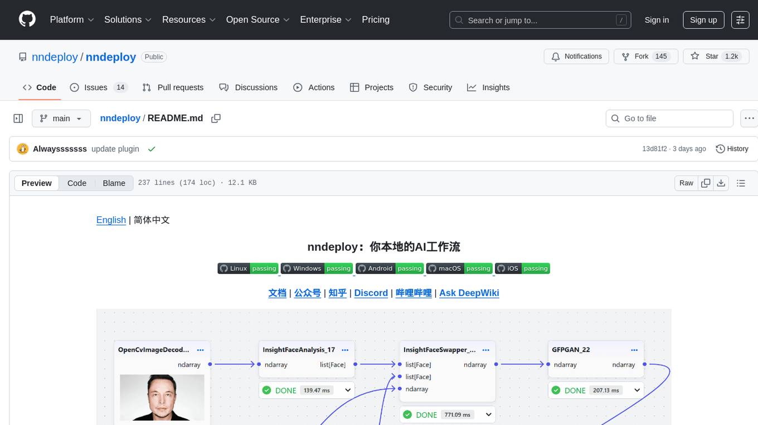758x425 pixels.
Task: Click the Sign up button
Action: [x=703, y=20]
